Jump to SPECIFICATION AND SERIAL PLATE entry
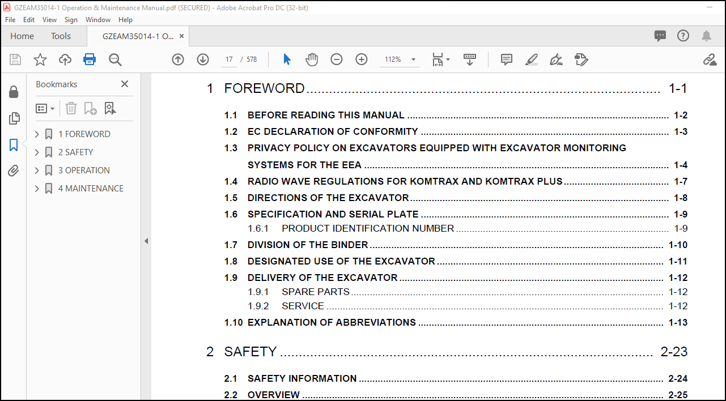 click(333, 214)
